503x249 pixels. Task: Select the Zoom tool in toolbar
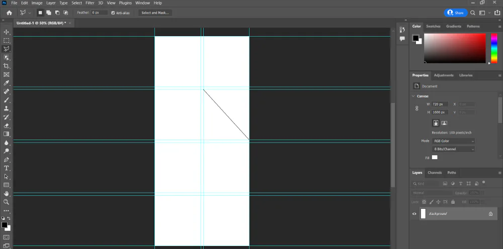pos(7,202)
